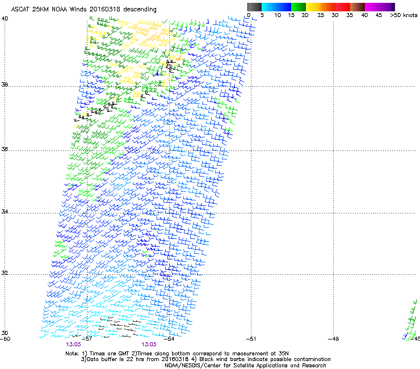
Task: Click the '-51' longitude label
Action: (x=251, y=339)
